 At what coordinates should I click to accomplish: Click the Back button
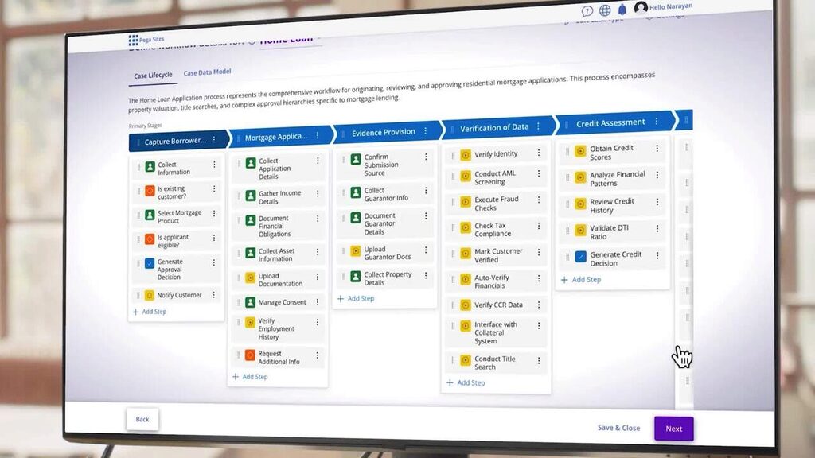[x=142, y=419]
